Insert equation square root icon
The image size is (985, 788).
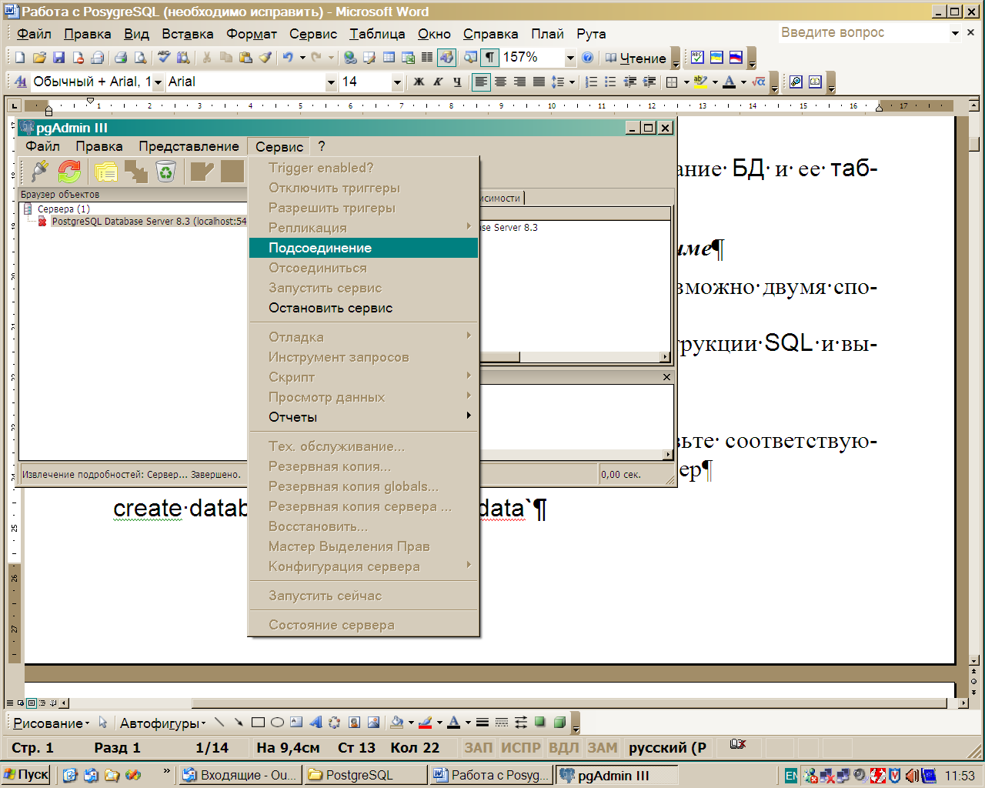[759, 82]
